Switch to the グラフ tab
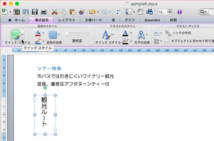Image resolution: width=214 pixels, height=141 pixels. 130,20
